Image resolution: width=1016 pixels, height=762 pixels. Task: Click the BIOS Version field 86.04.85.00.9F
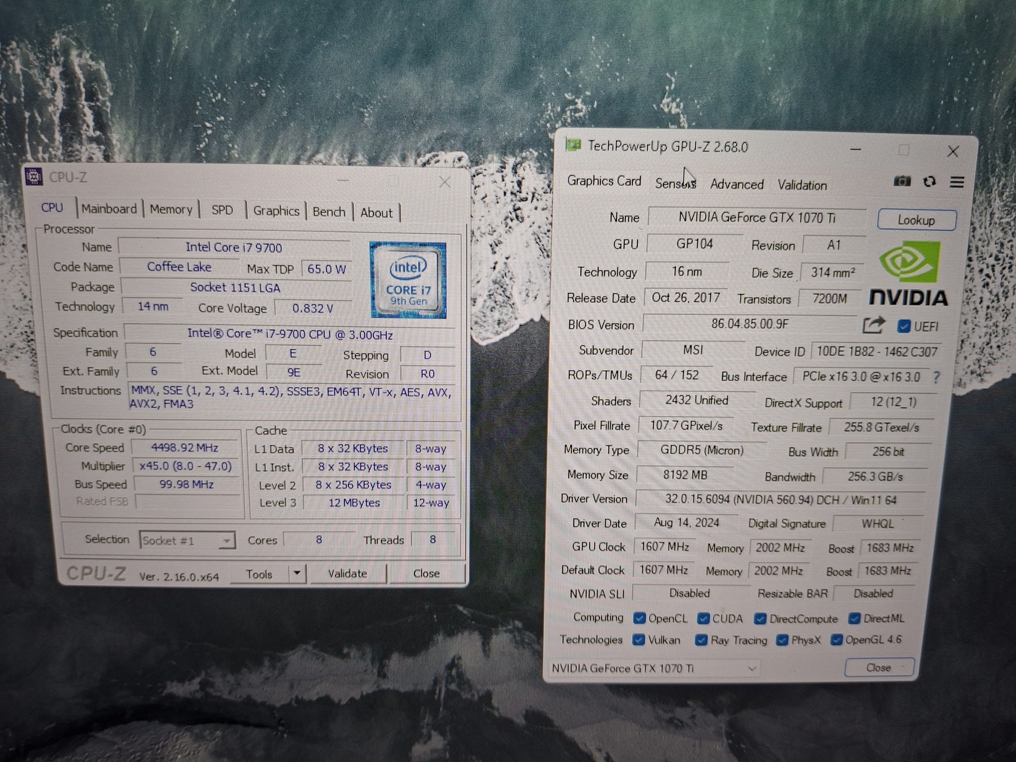750,324
